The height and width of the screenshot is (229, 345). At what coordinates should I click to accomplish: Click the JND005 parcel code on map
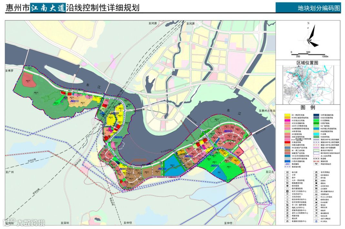[215, 166]
